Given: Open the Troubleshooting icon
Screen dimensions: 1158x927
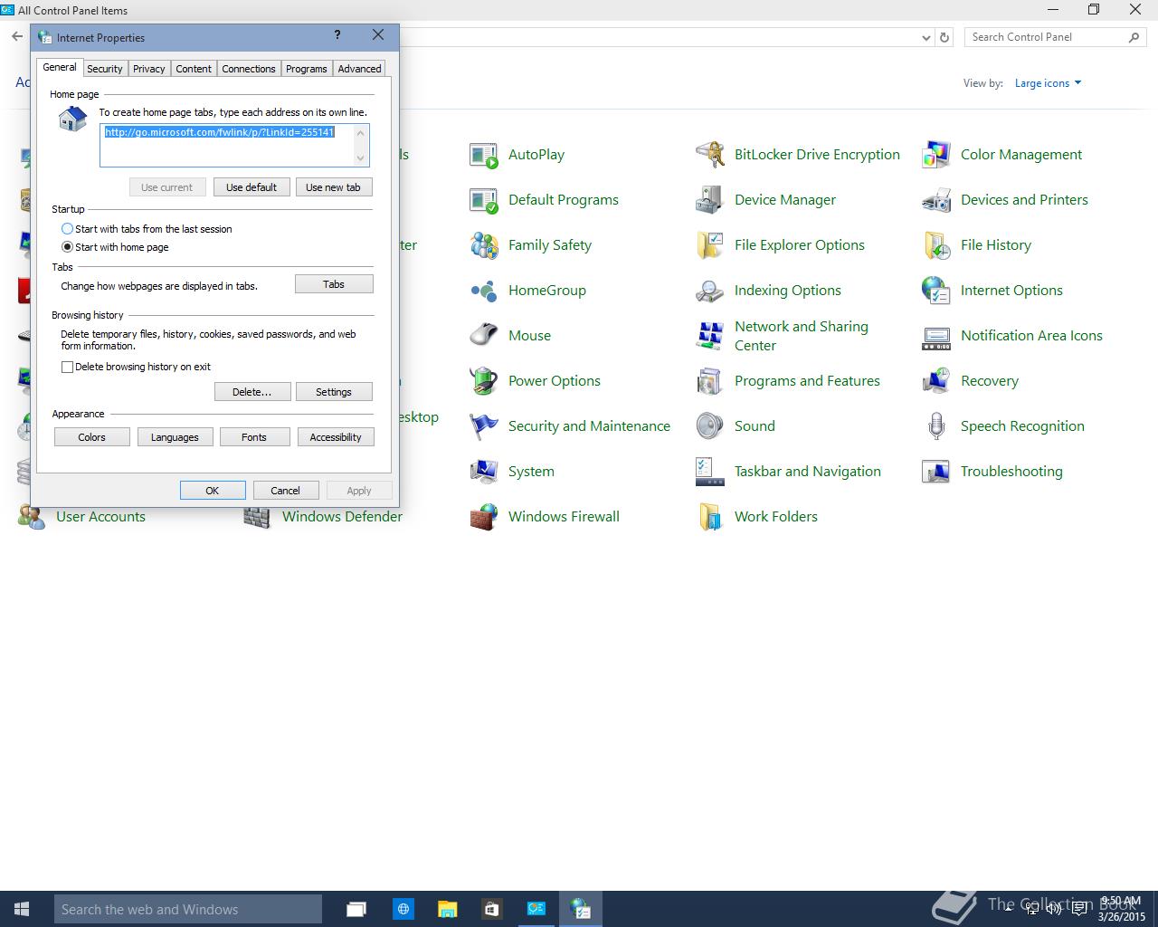Looking at the screenshot, I should click(936, 472).
